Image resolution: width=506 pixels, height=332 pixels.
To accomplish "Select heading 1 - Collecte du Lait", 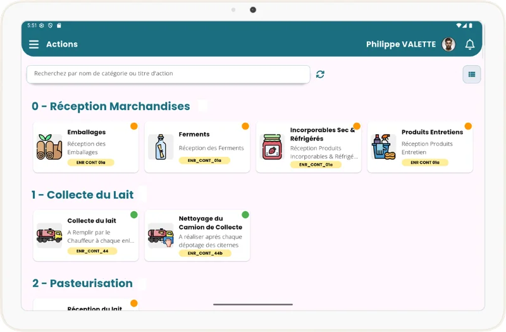I will coord(83,195).
